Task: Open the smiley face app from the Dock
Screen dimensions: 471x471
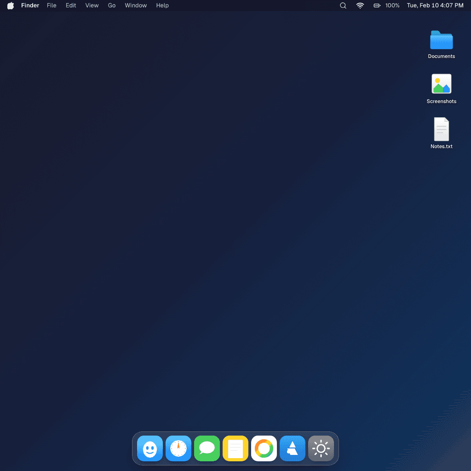Action: pos(149,448)
